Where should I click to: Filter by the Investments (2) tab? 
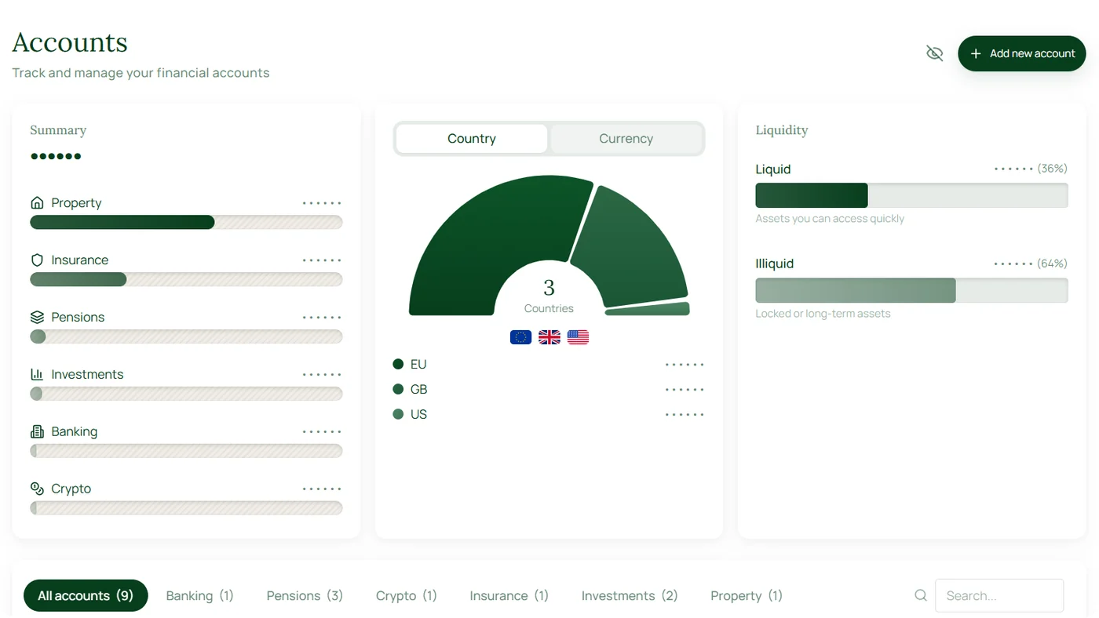[x=630, y=595]
